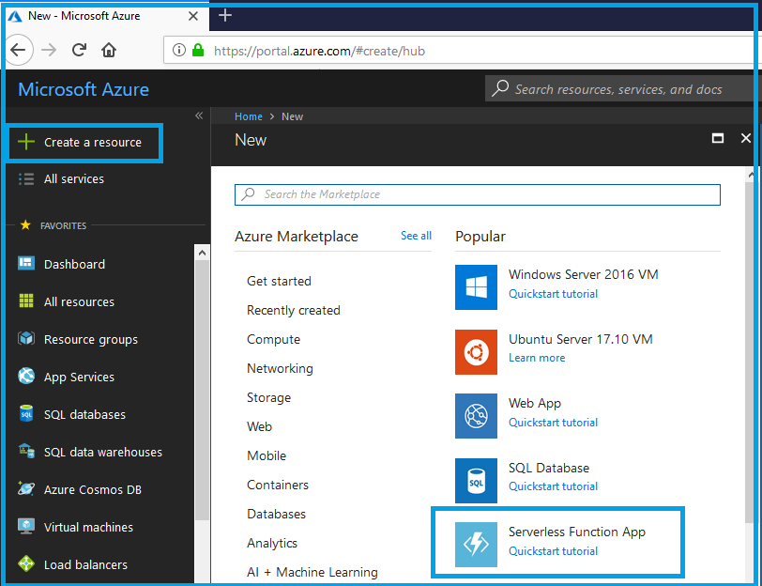
Task: Open Web App Quickstart tutorial link
Action: [x=553, y=423]
